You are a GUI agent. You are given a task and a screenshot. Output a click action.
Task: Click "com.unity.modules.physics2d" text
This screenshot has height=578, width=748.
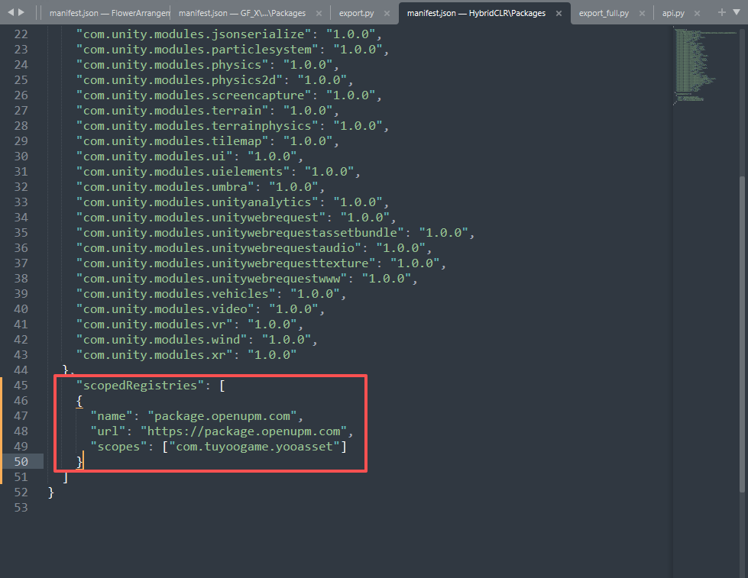(x=180, y=80)
